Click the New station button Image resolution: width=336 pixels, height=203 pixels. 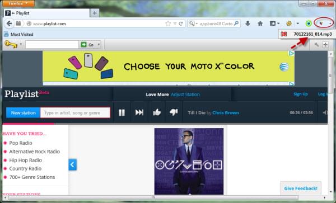point(23,113)
